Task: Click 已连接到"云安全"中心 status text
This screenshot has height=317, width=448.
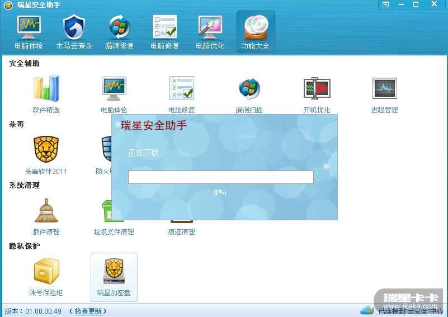Action: (x=411, y=311)
